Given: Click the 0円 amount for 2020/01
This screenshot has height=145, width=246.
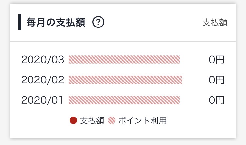Looking at the screenshot, I should tap(216, 100).
